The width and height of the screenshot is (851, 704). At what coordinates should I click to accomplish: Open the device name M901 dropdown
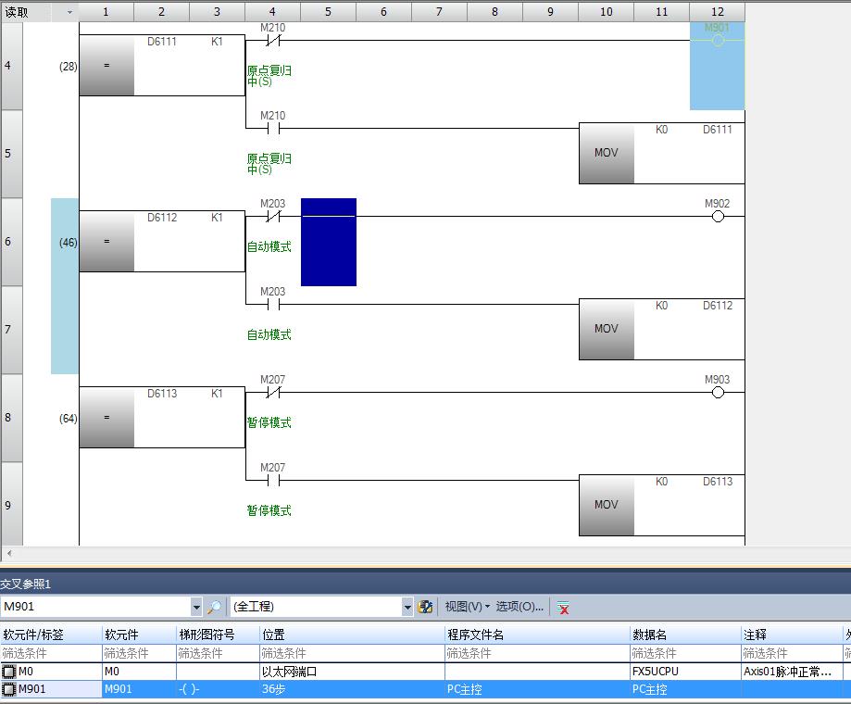(x=195, y=607)
